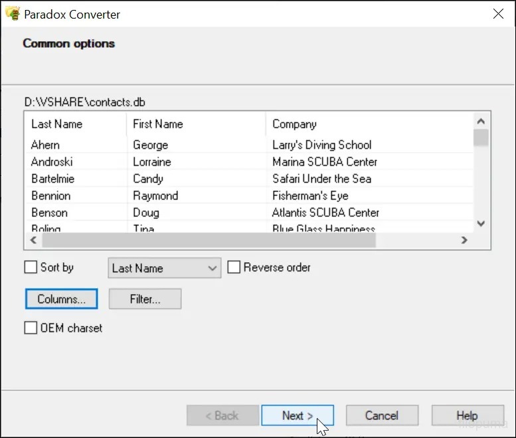This screenshot has height=438, width=516.
Task: Enable the OEM charset checkbox
Action: coord(31,328)
